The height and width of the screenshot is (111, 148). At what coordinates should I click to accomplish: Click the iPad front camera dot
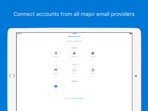point(136,76)
